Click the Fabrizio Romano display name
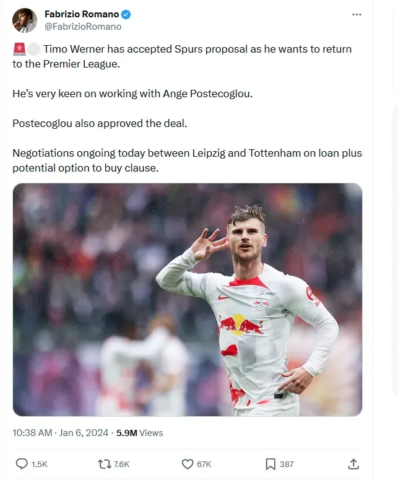 point(82,14)
